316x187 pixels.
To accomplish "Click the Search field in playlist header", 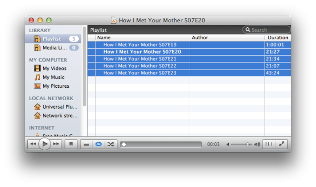I will coord(266,30).
